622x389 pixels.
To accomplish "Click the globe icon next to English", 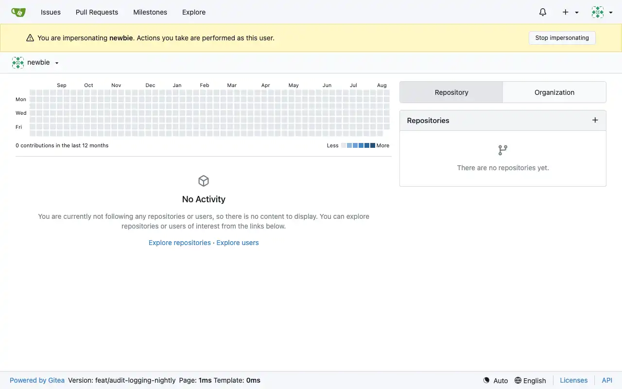I will pyautogui.click(x=518, y=380).
